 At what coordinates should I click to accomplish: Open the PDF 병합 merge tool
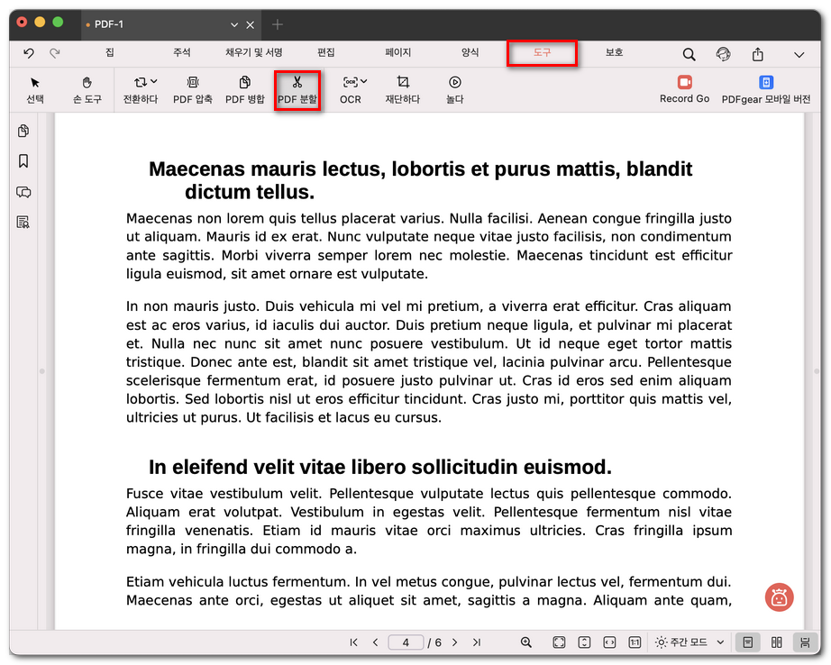pyautogui.click(x=244, y=89)
